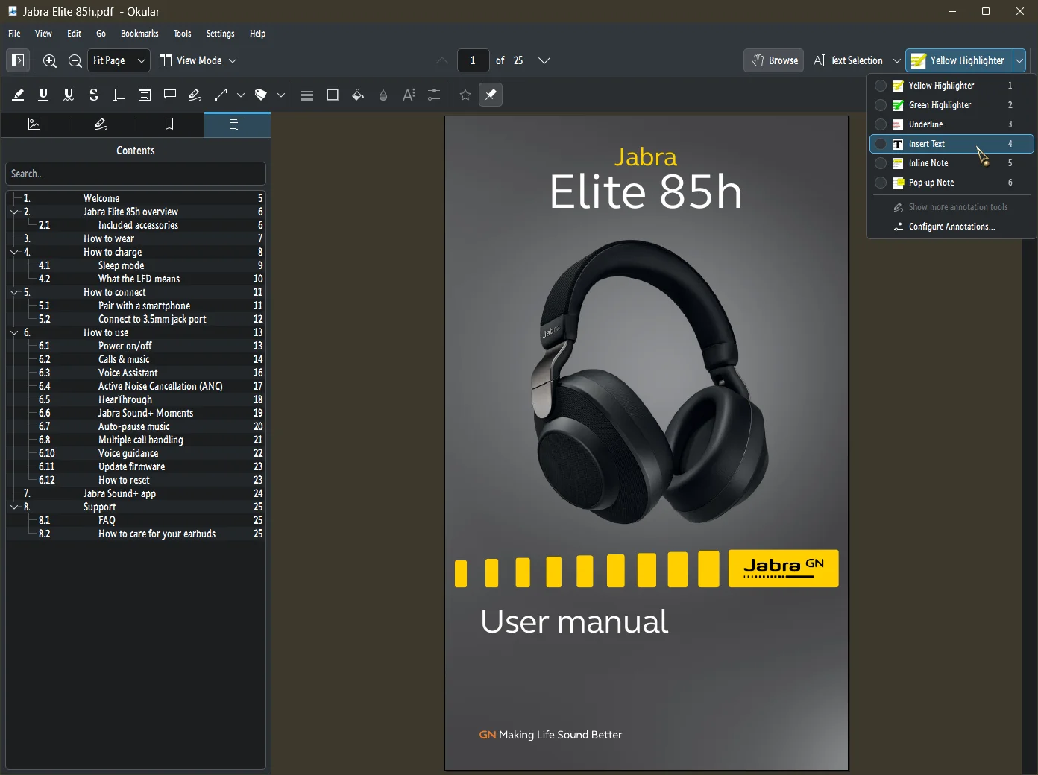Click Configure Annotations entry

coord(951,227)
